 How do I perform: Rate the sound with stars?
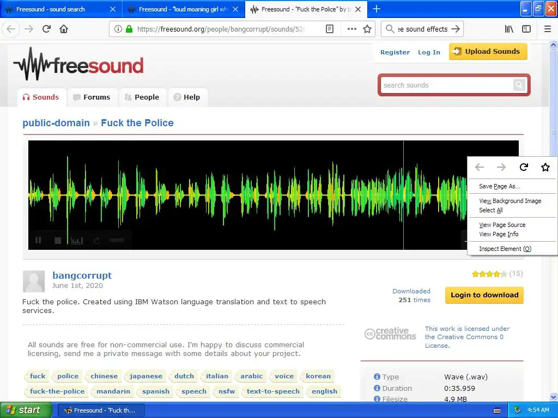[x=489, y=274]
